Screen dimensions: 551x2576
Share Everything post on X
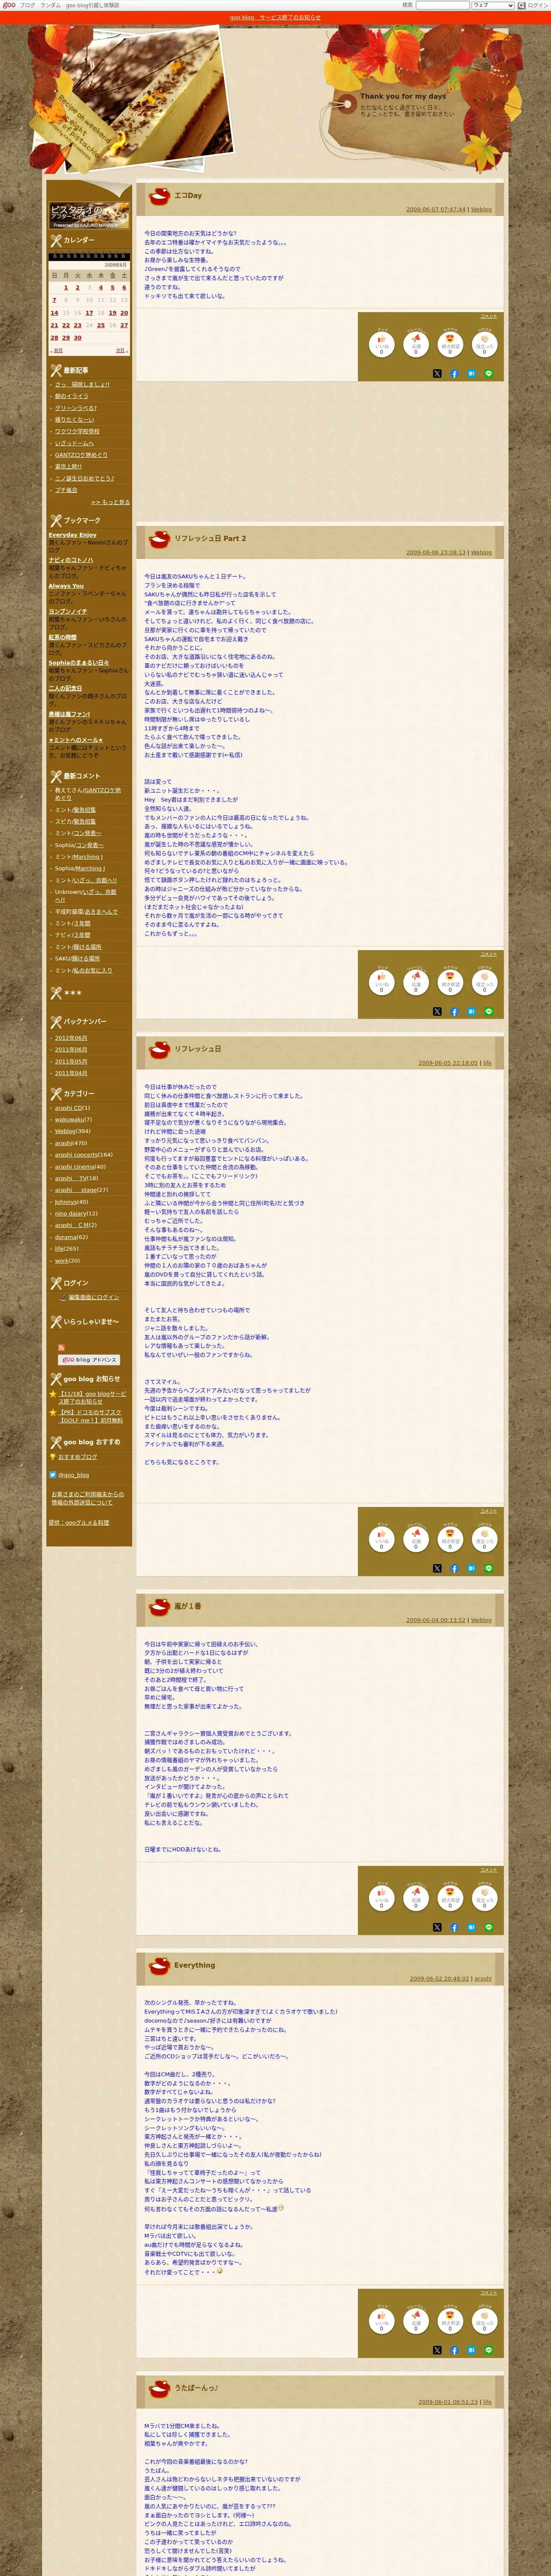[x=437, y=2350]
